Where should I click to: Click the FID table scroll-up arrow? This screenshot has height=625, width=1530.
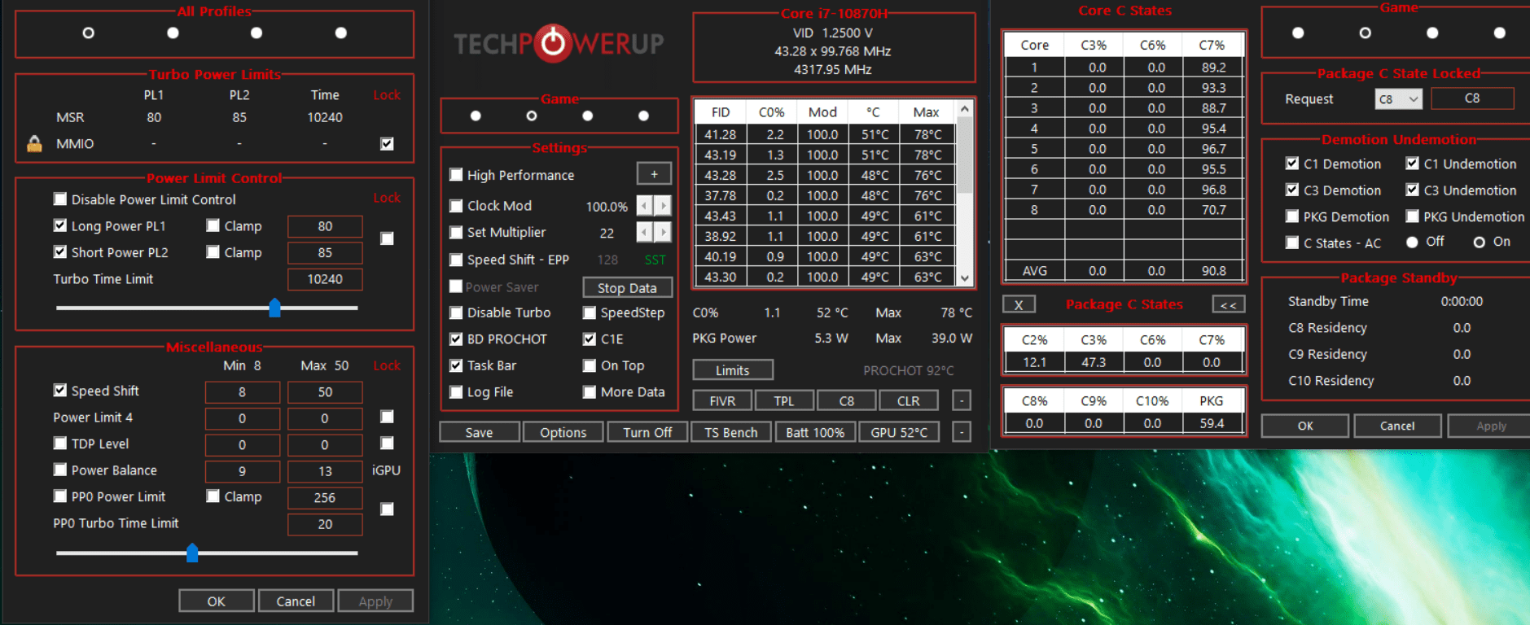click(965, 109)
